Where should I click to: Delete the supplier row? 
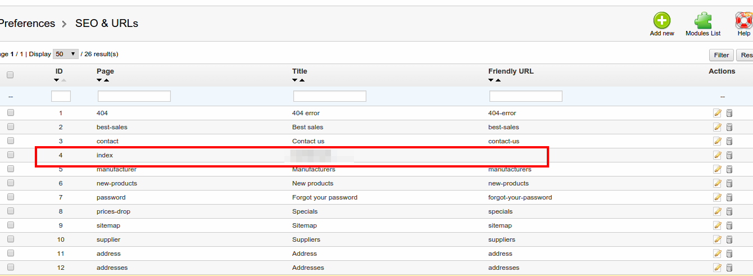pyautogui.click(x=729, y=239)
